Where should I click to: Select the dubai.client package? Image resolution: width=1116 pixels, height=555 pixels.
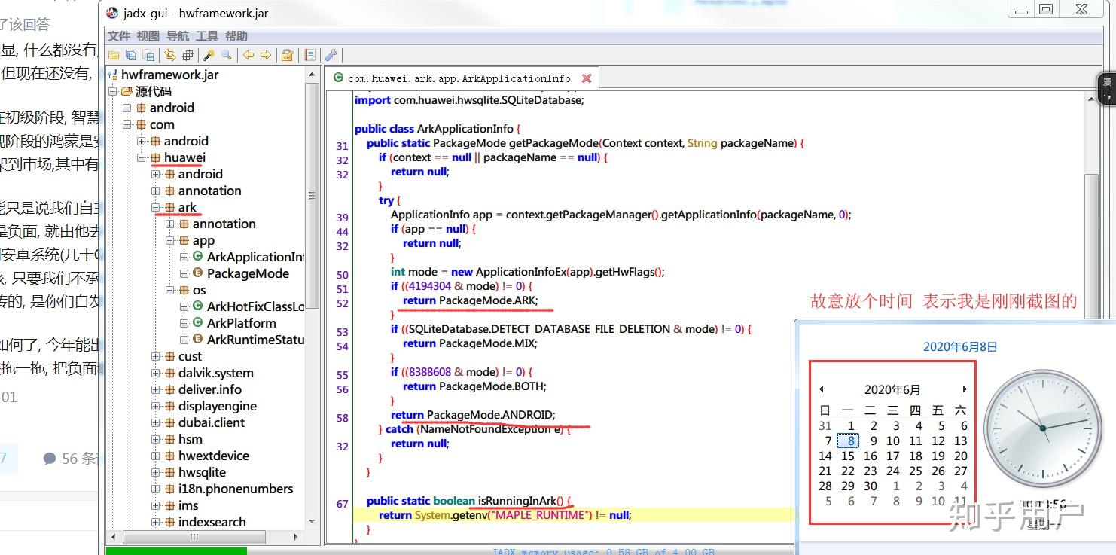tap(212, 422)
